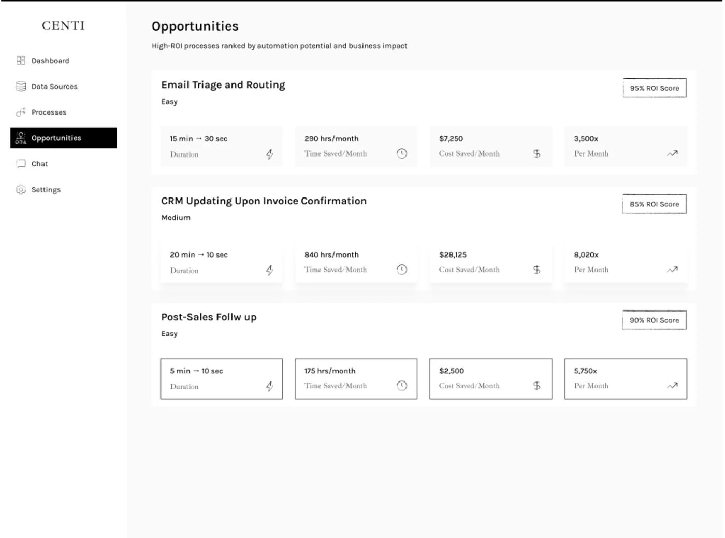Click the trend arrow on 3,500x Per Month card
Screen dimensions: 725x538
coord(672,153)
